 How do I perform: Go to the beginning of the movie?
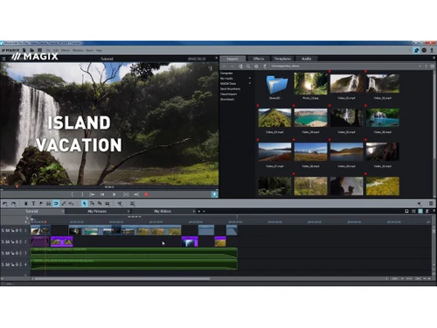tap(102, 194)
